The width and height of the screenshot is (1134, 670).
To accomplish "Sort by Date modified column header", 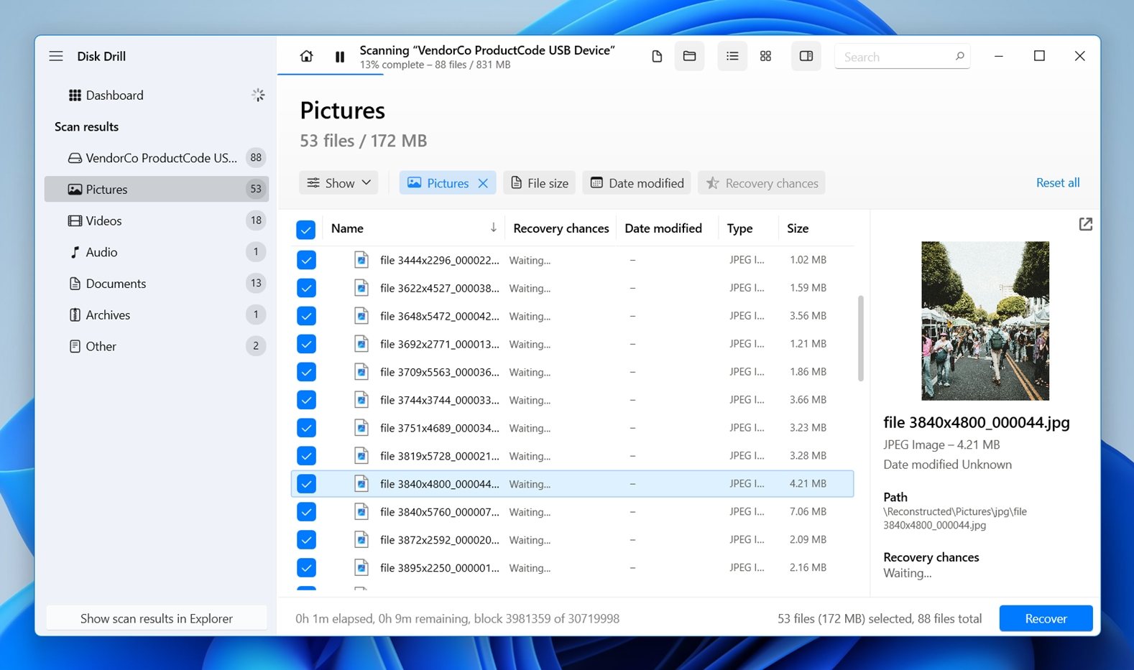I will pyautogui.click(x=663, y=228).
